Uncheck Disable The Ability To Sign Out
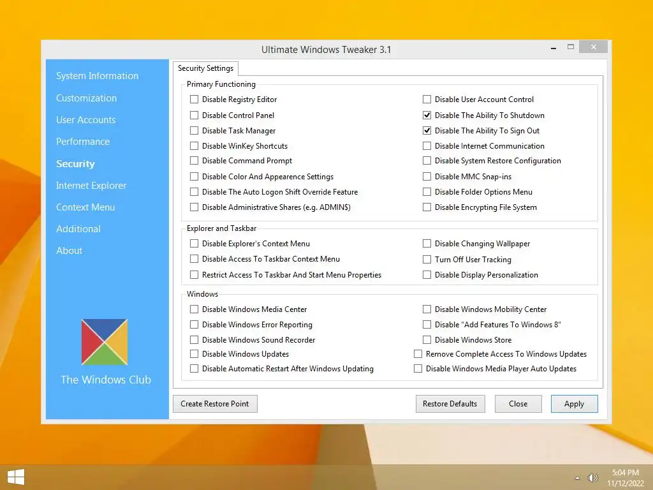 (x=427, y=130)
